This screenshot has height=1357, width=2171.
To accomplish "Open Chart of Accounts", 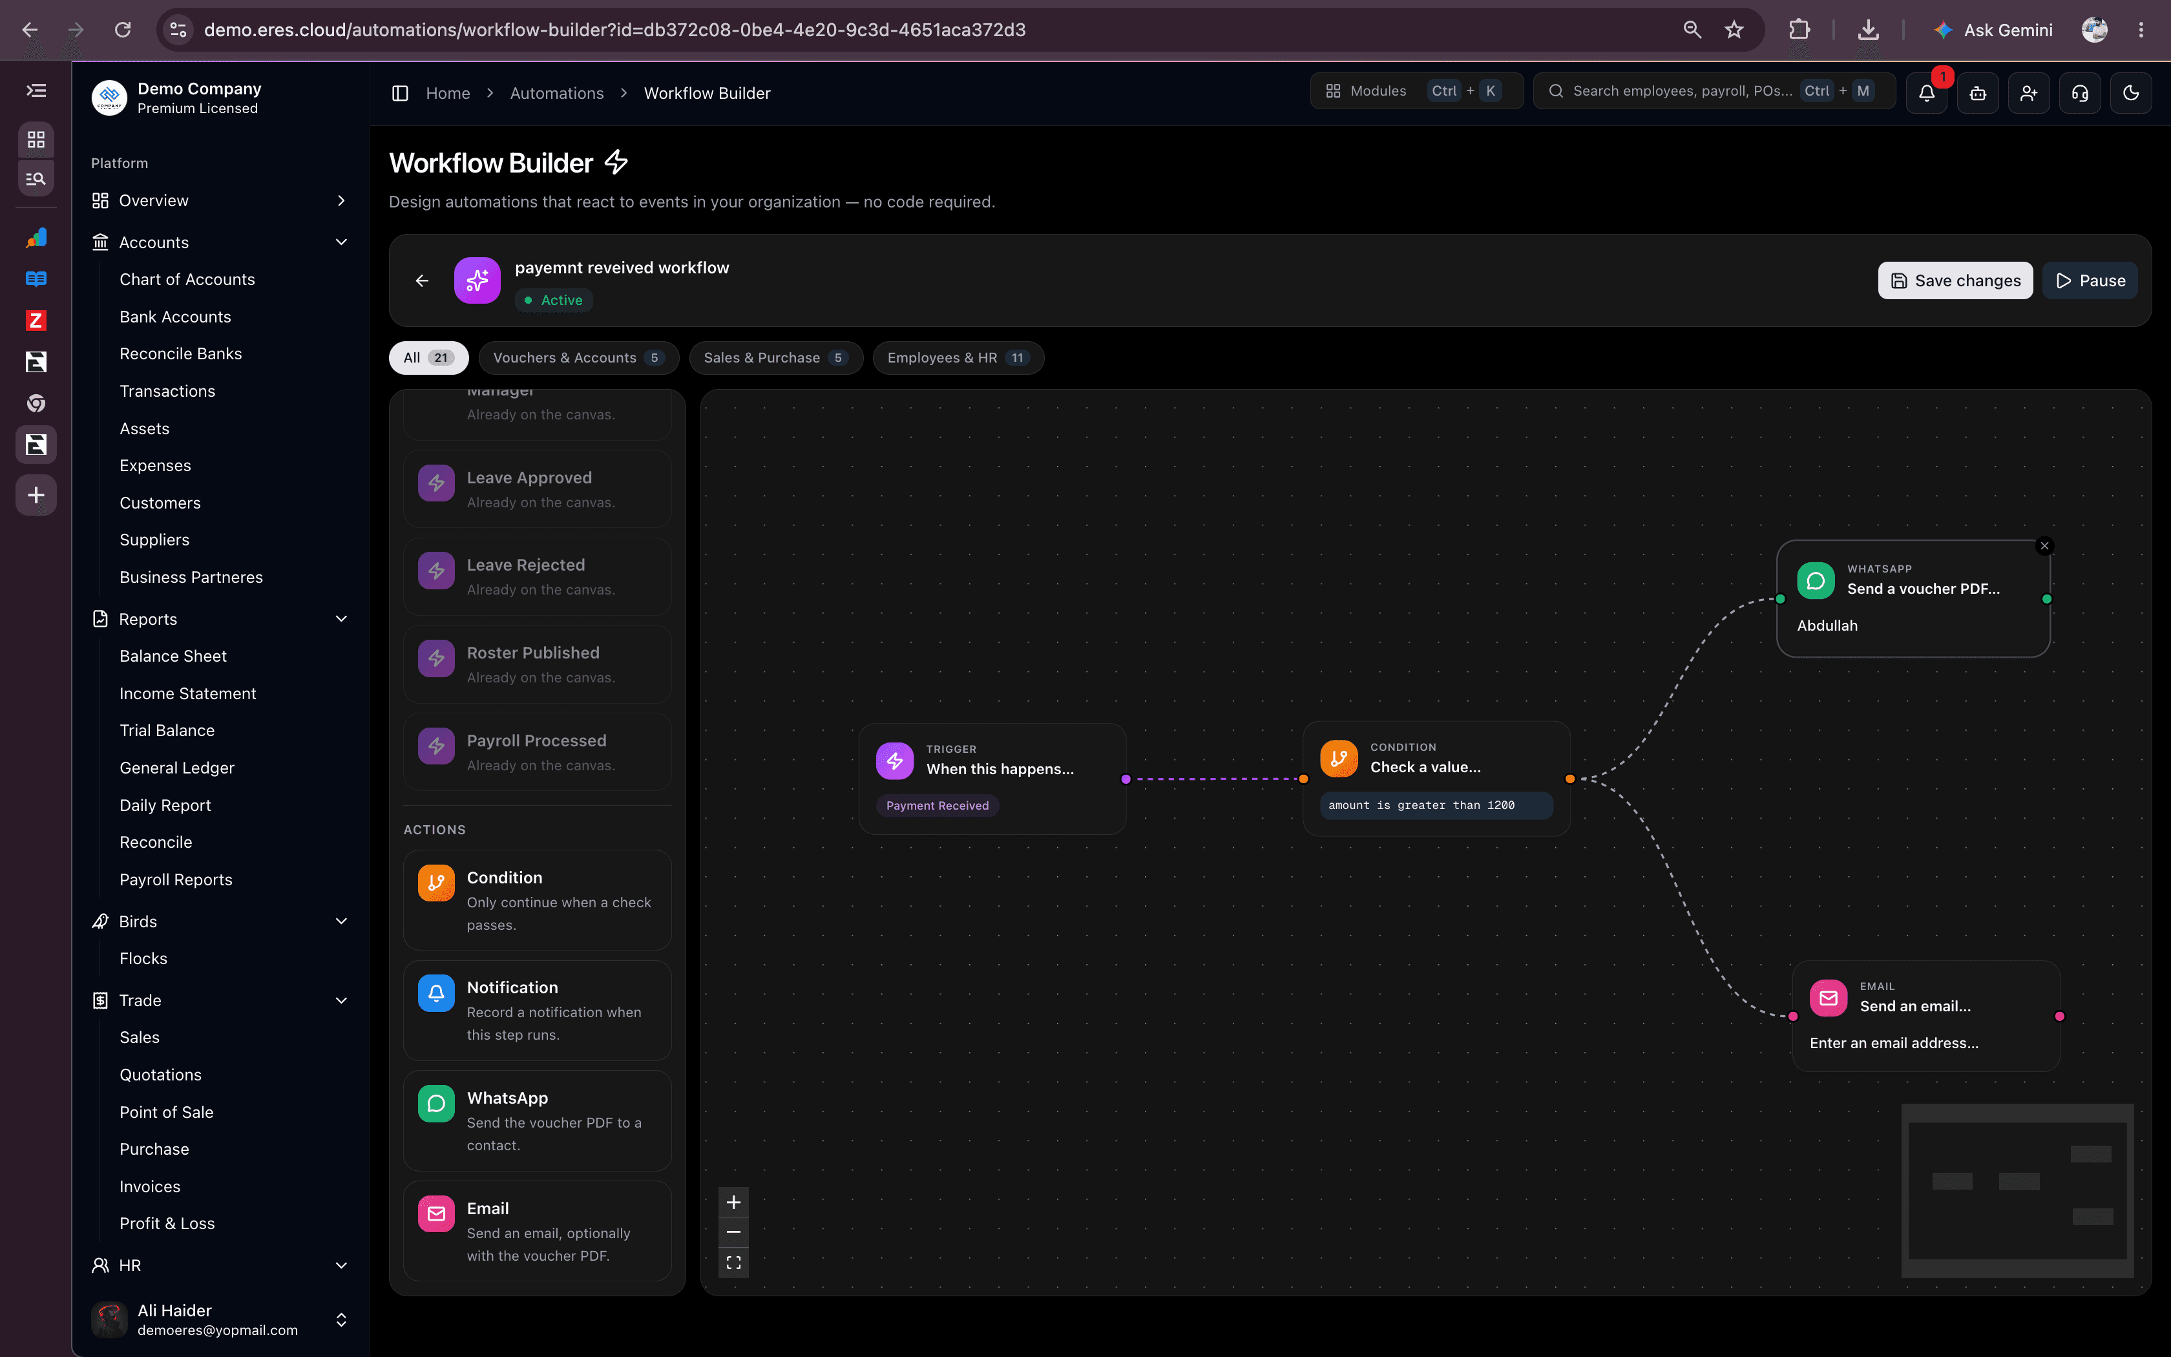I will 187,280.
